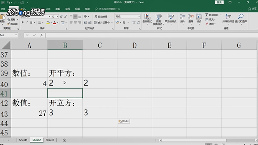Viewport: 258px width, 145px height.
Task: Decrease the decimal places
Action: coord(138,23)
